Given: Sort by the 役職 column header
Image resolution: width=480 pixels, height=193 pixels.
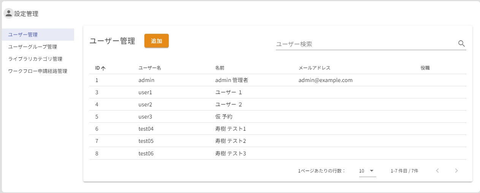Looking at the screenshot, I should [425, 68].
